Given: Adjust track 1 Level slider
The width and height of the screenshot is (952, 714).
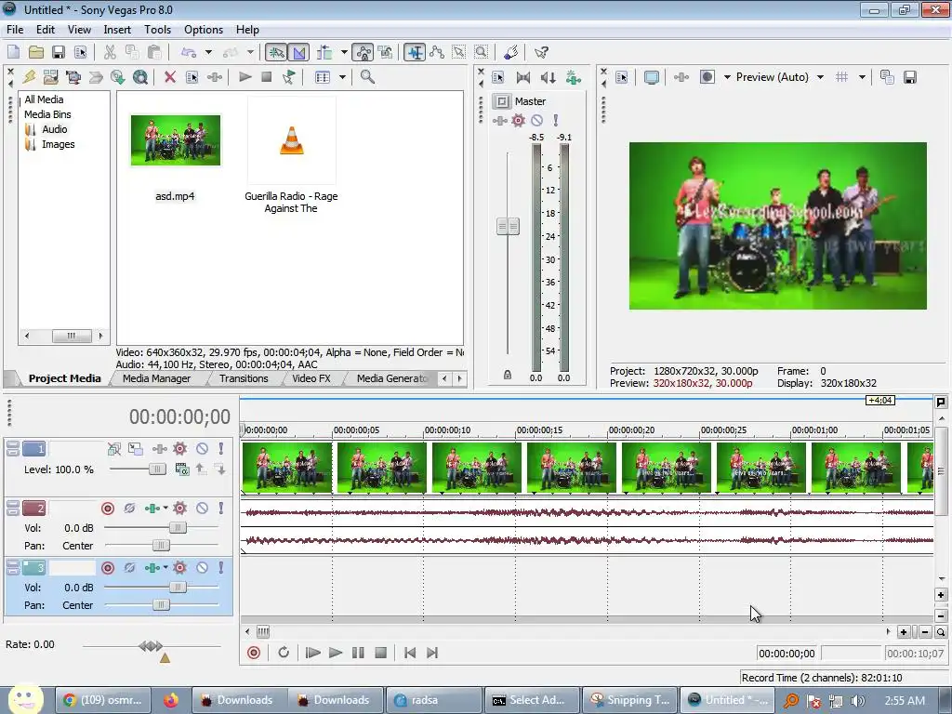Looking at the screenshot, I should 157,469.
